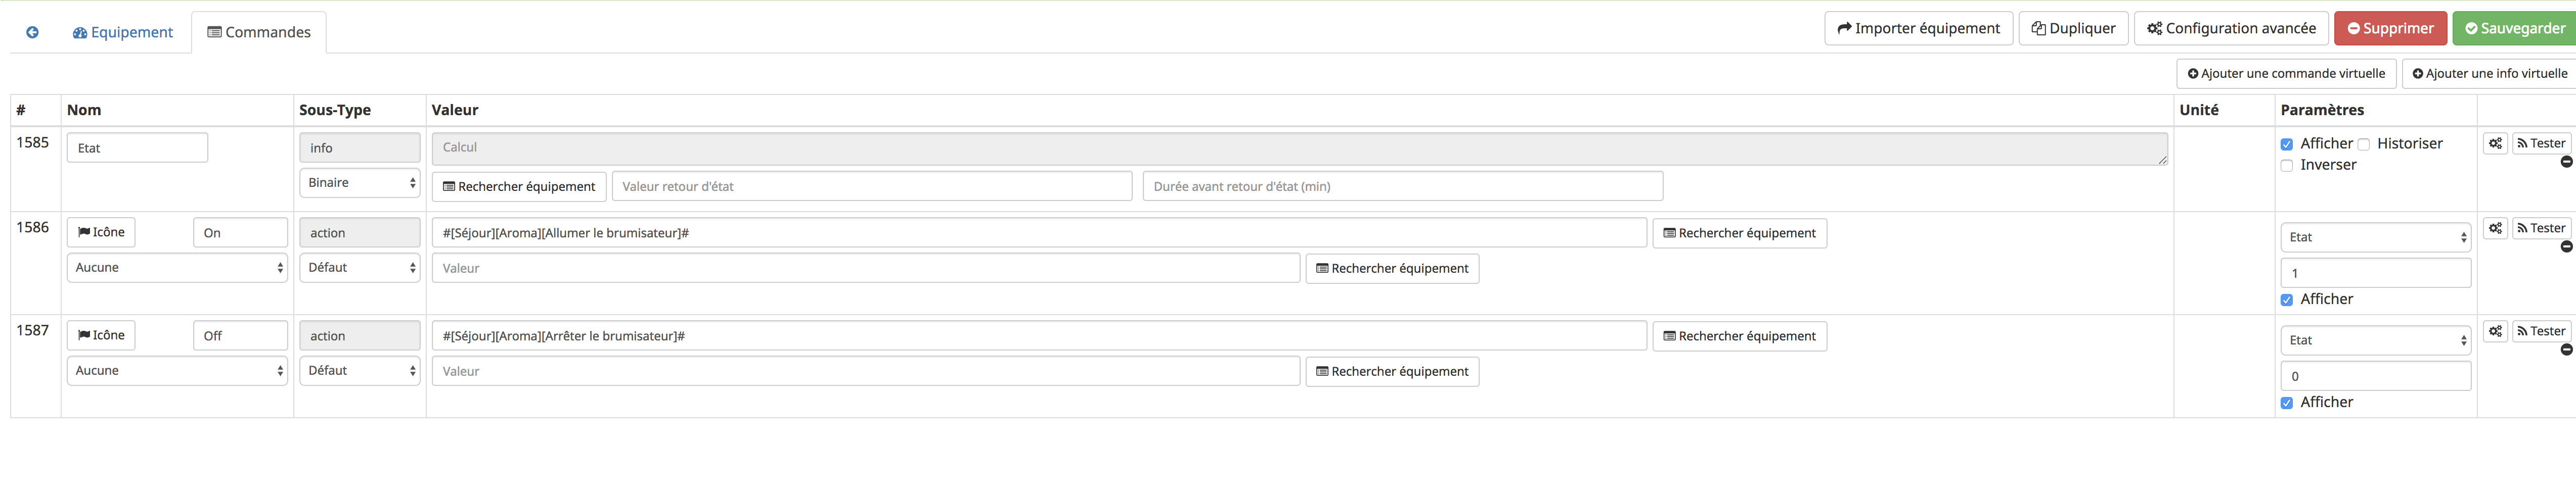Viewport: 2576px width, 497px height.
Task: Toggle Afficher checkbox for the On command
Action: [x=2286, y=301]
